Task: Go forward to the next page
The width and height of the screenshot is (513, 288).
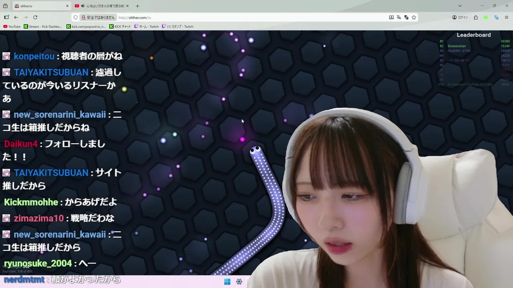Action: tap(26, 17)
